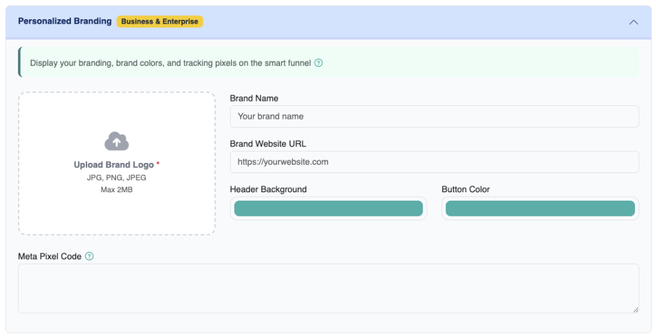Click the Button Color label
The image size is (656, 336).
466,189
